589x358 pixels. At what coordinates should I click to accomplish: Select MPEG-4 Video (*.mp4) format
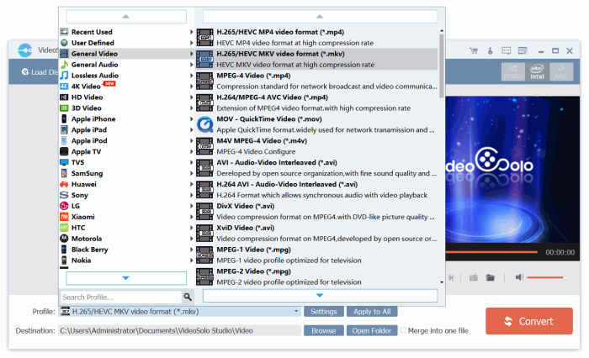[x=316, y=81]
